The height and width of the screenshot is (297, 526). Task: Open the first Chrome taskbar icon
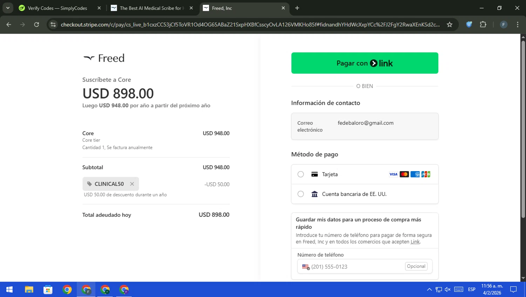[x=67, y=290]
